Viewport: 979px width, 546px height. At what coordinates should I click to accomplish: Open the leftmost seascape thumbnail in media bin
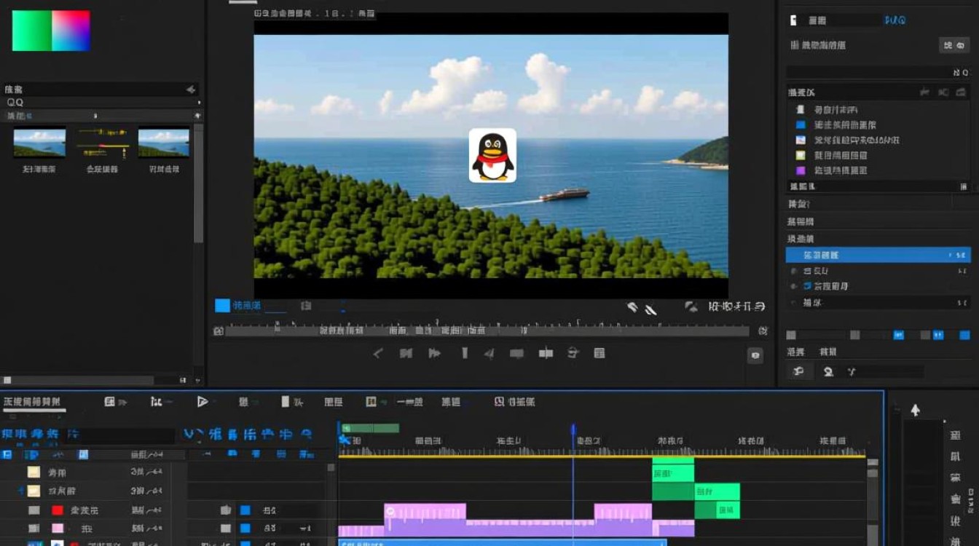tap(39, 142)
